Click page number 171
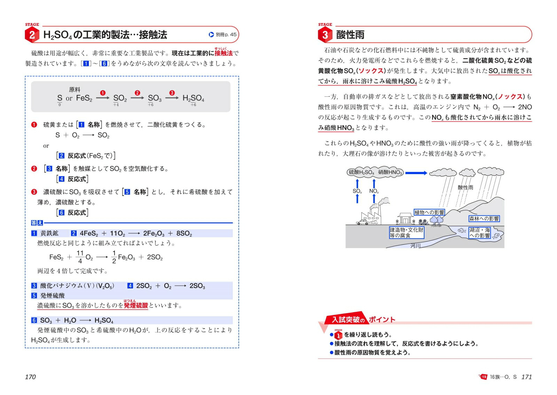 pyautogui.click(x=527, y=377)
